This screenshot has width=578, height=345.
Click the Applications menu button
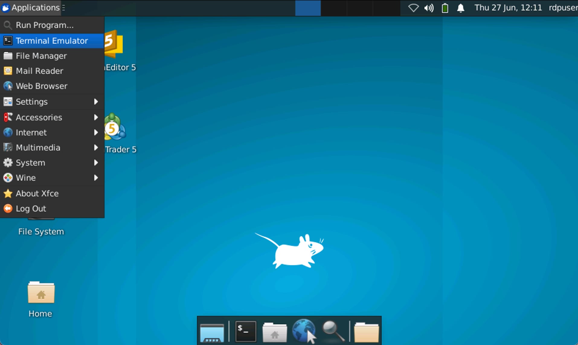tap(32, 8)
